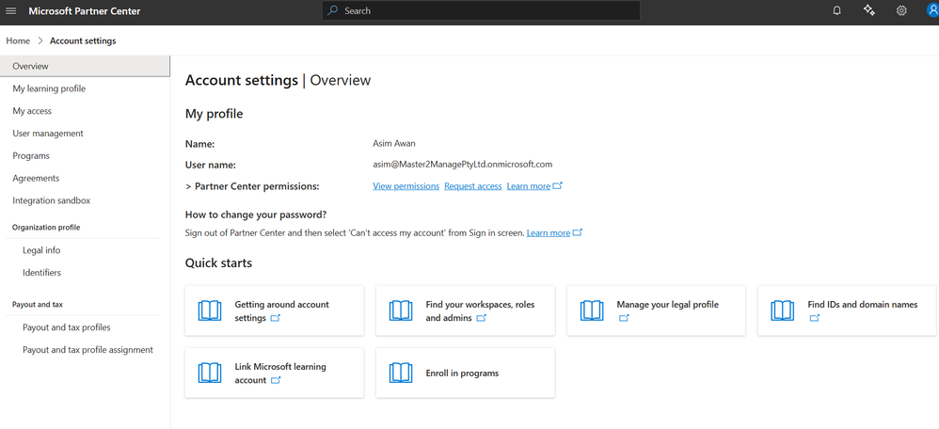Click the breadcrumb separator chevron after Home

(x=40, y=40)
